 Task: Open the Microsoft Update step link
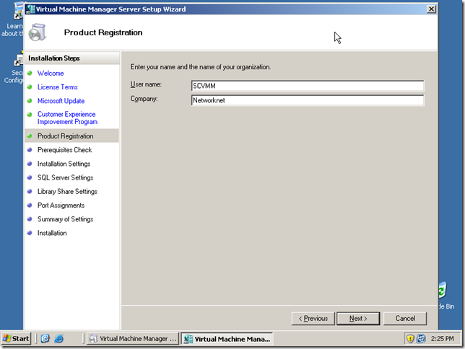(61, 101)
